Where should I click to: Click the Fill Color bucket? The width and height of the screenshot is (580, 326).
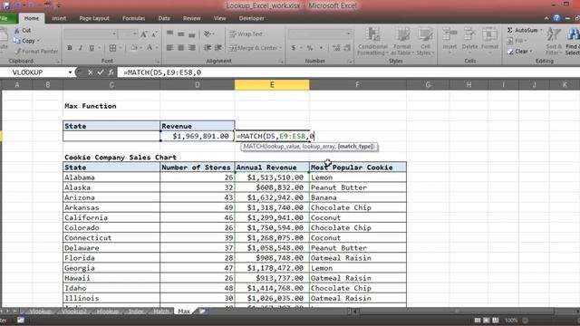click(134, 48)
